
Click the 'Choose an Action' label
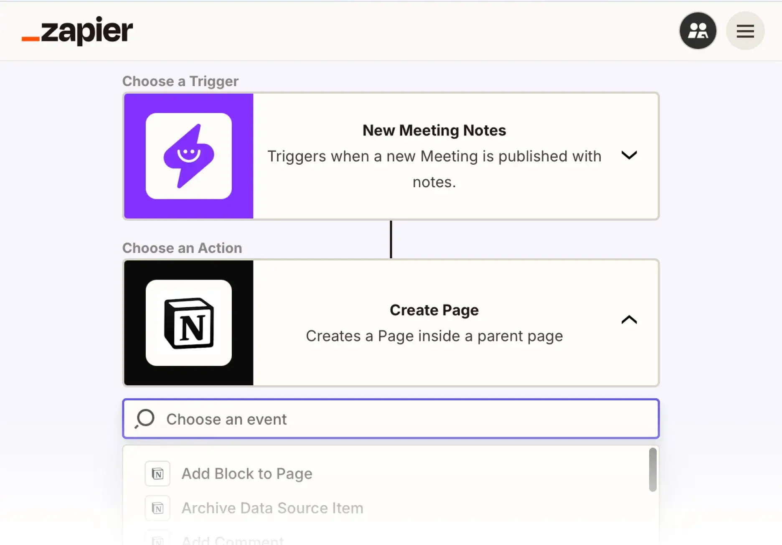182,248
